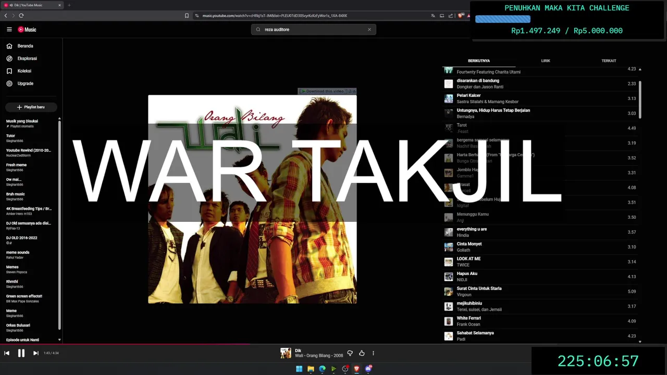Create a new playlist with Playlist baru
Image resolution: width=667 pixels, height=375 pixels.
click(x=31, y=107)
